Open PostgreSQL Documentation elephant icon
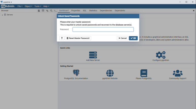 tap(76, 73)
